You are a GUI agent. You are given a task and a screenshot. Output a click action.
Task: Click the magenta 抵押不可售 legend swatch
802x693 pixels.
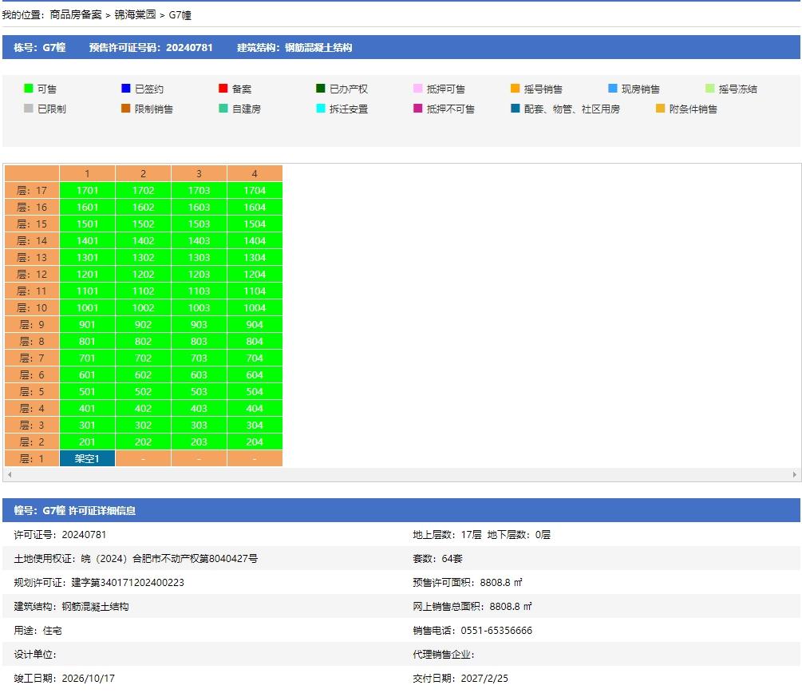point(418,109)
